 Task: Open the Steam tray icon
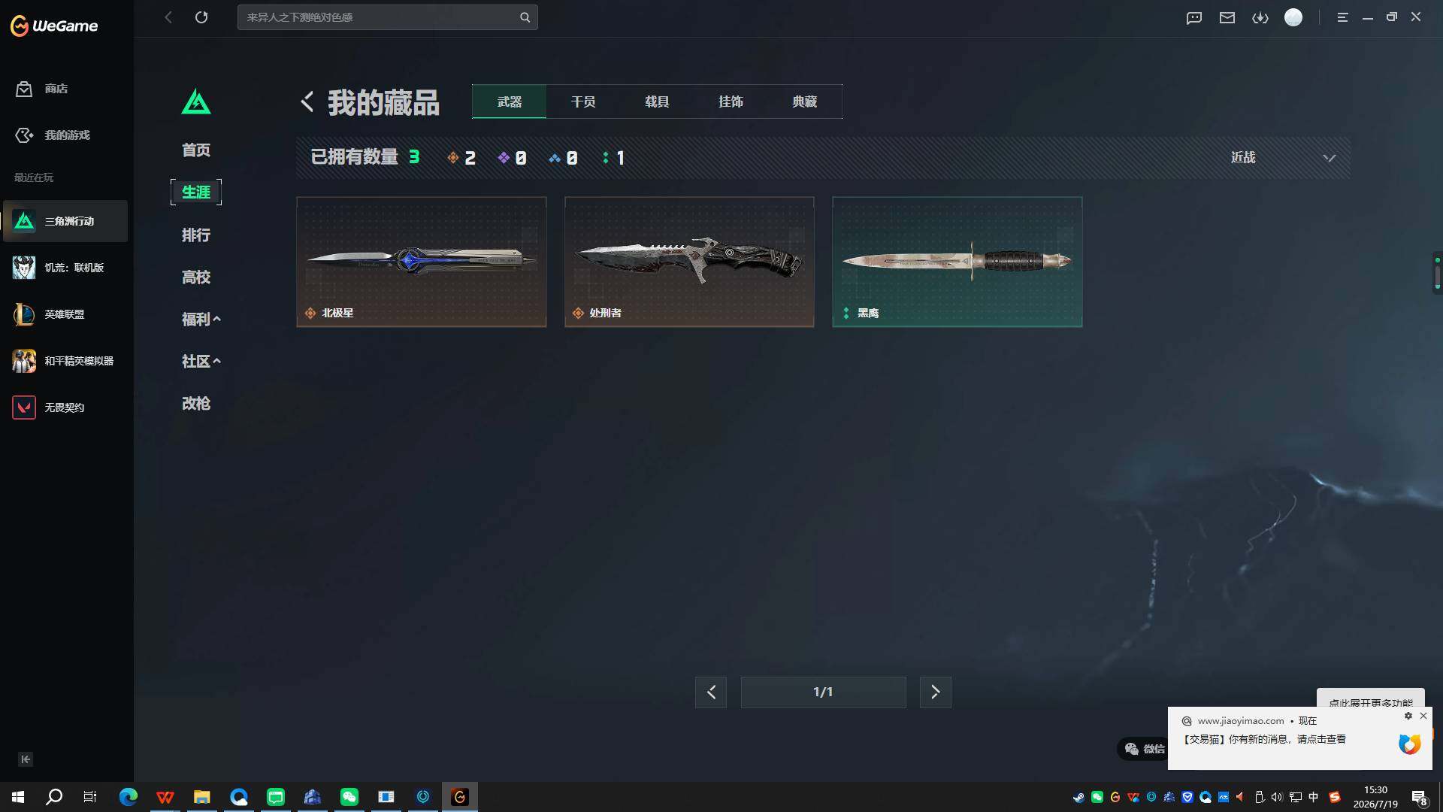[1078, 797]
